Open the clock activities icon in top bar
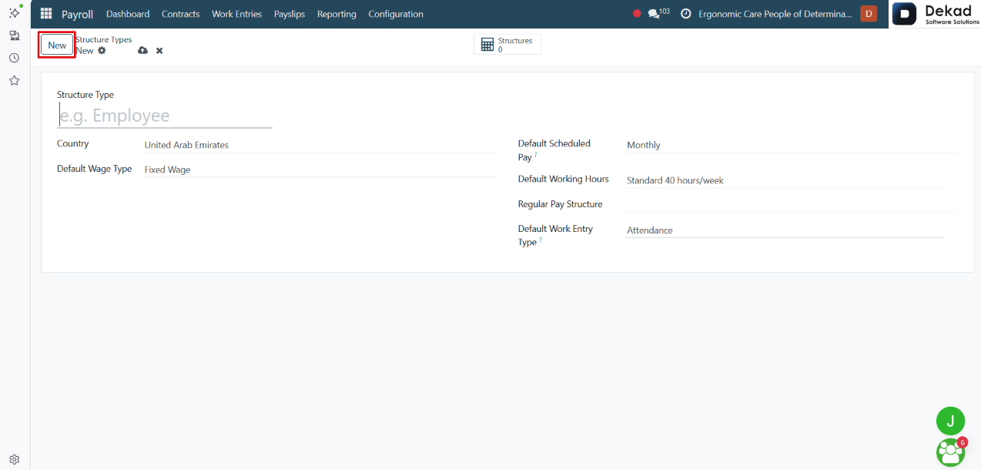Image resolution: width=981 pixels, height=470 pixels. pos(685,14)
